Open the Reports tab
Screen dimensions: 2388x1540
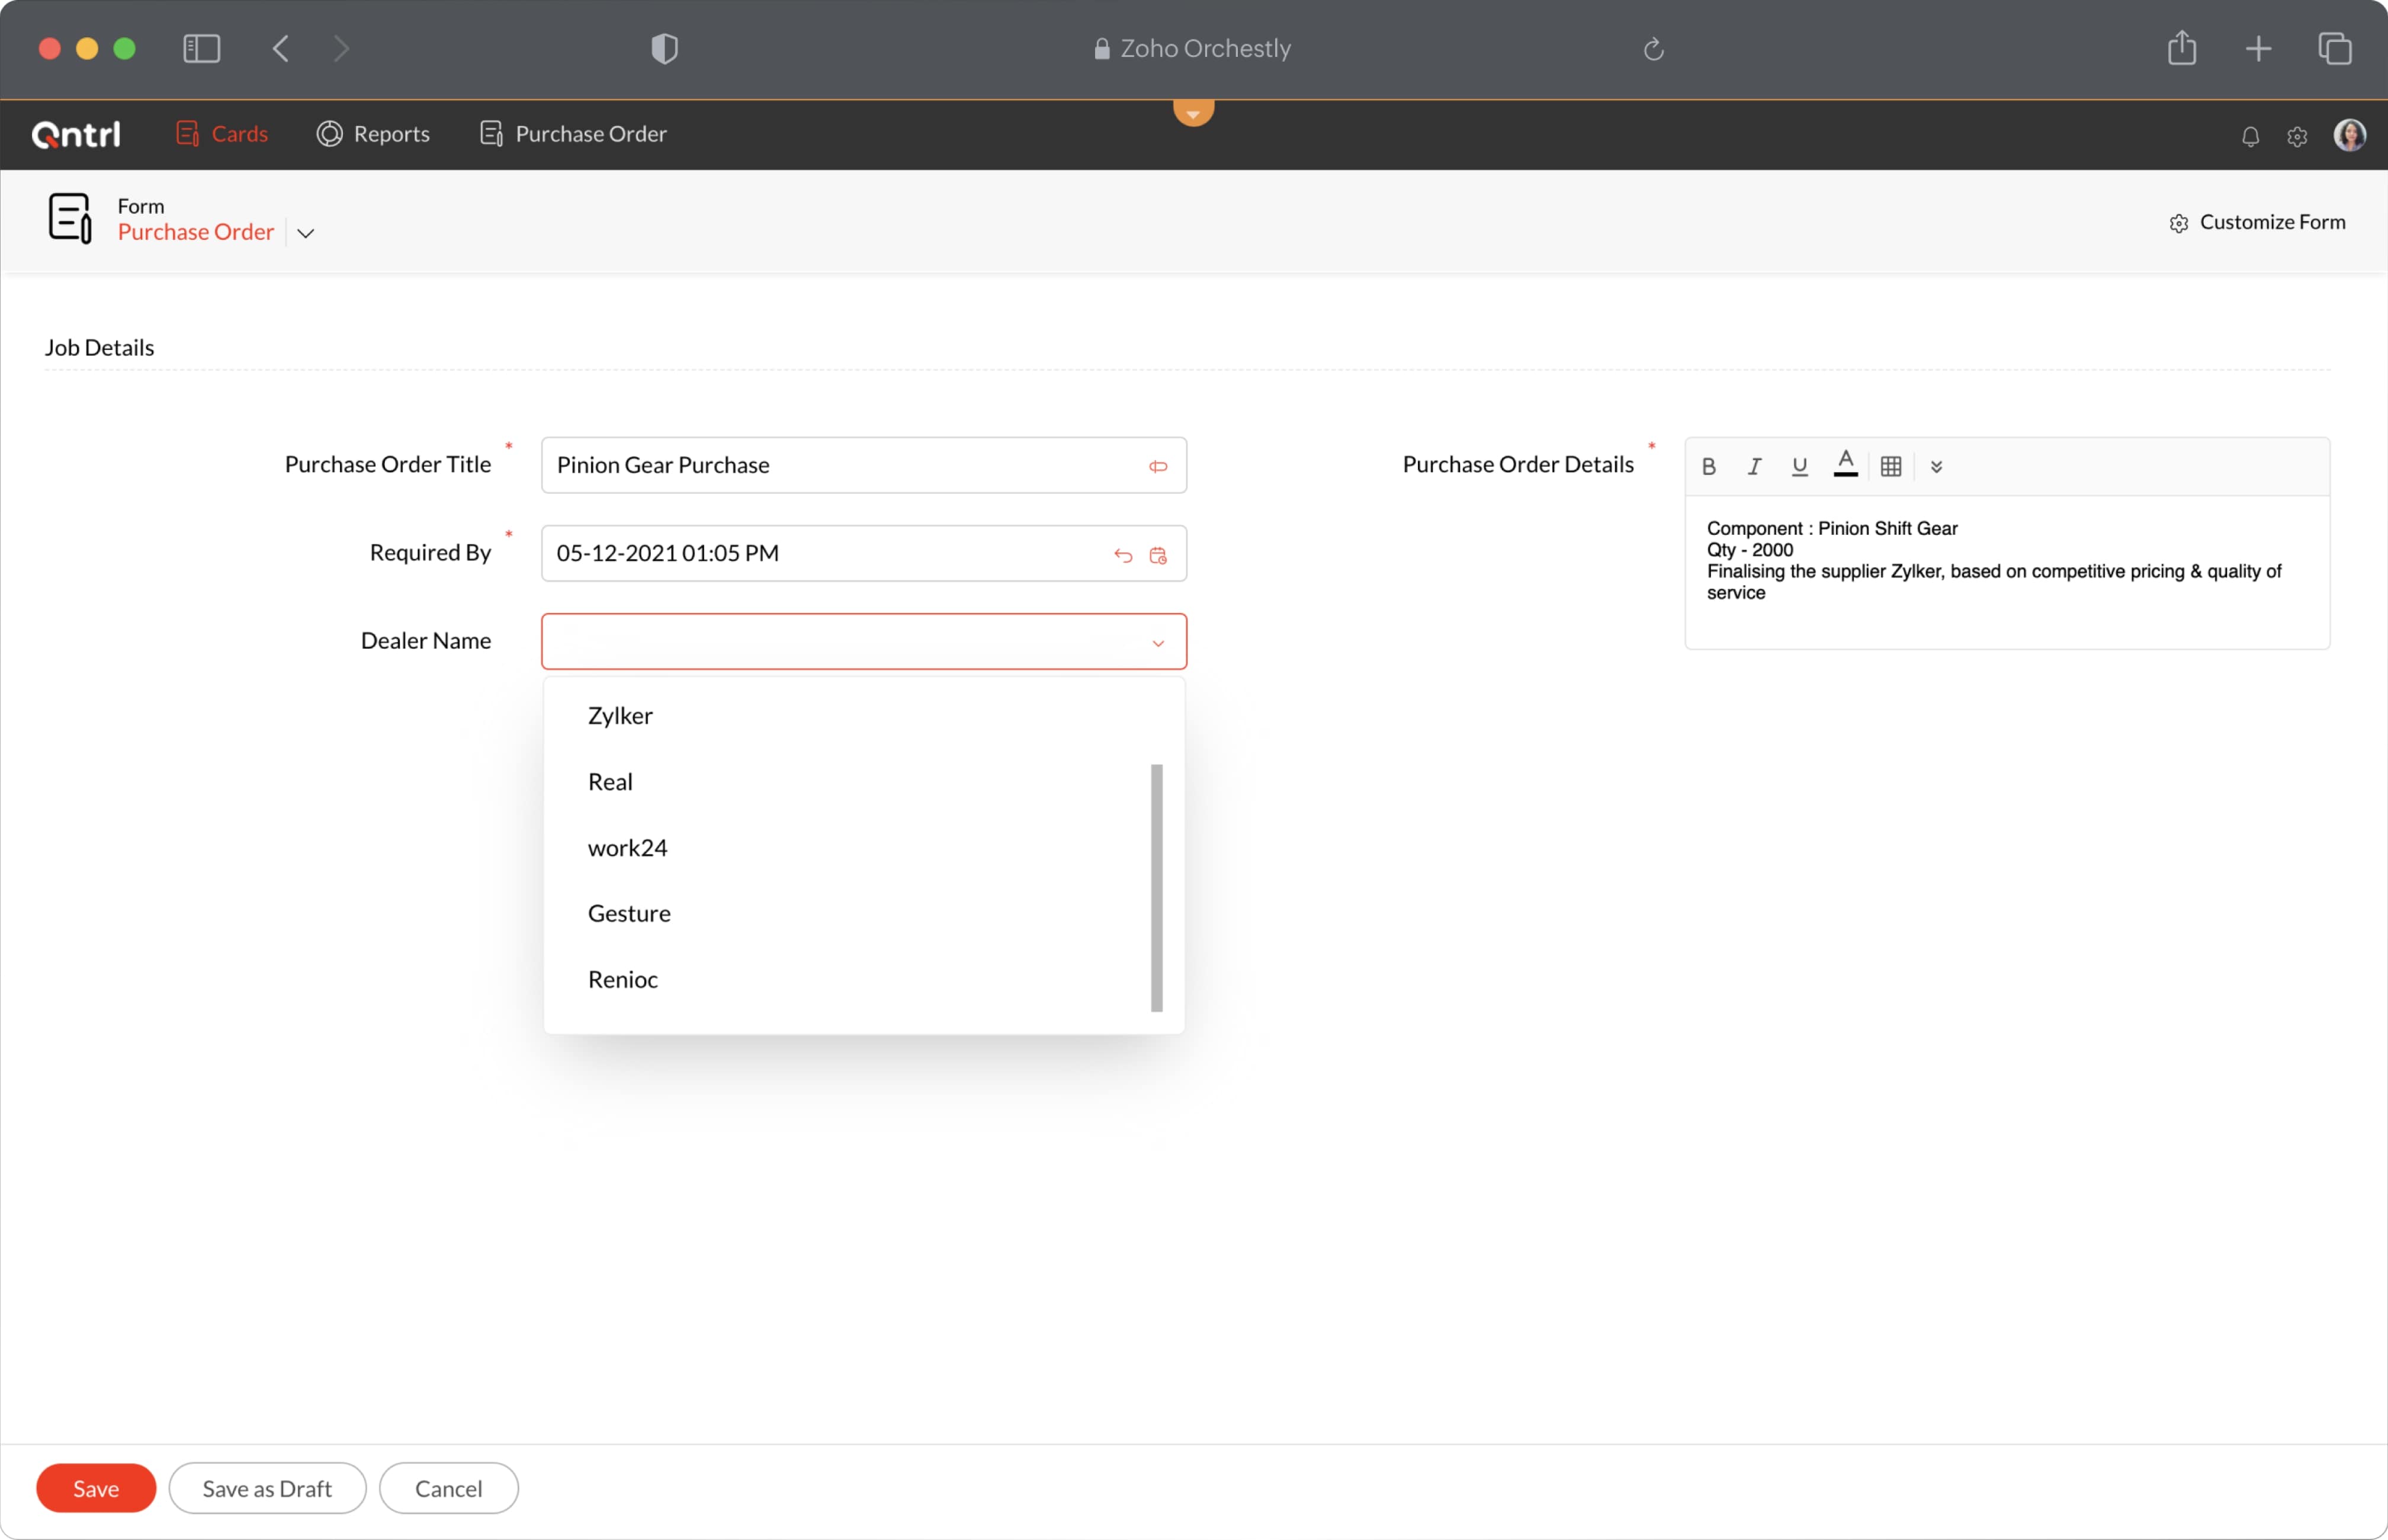[x=373, y=134]
